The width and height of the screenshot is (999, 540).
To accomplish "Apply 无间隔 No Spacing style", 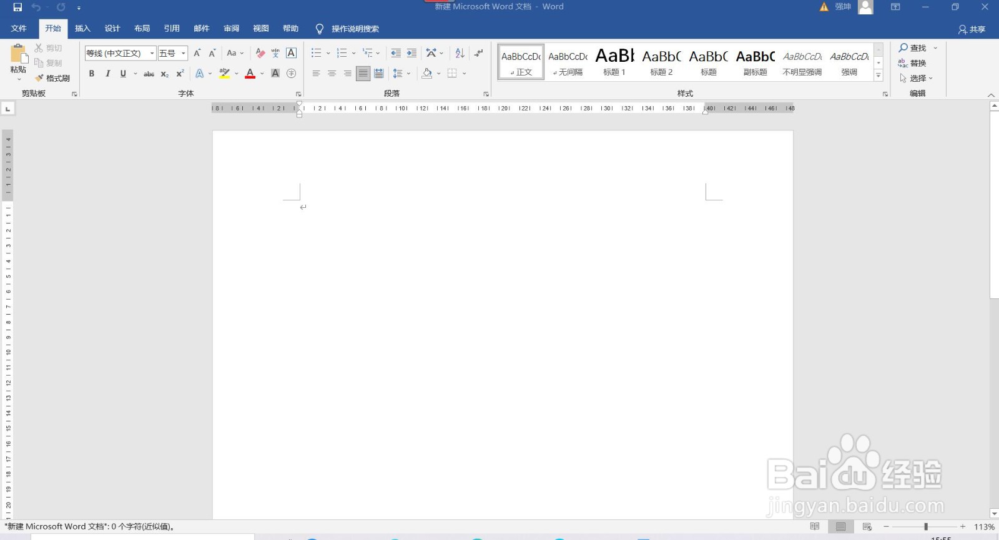I will pyautogui.click(x=568, y=62).
